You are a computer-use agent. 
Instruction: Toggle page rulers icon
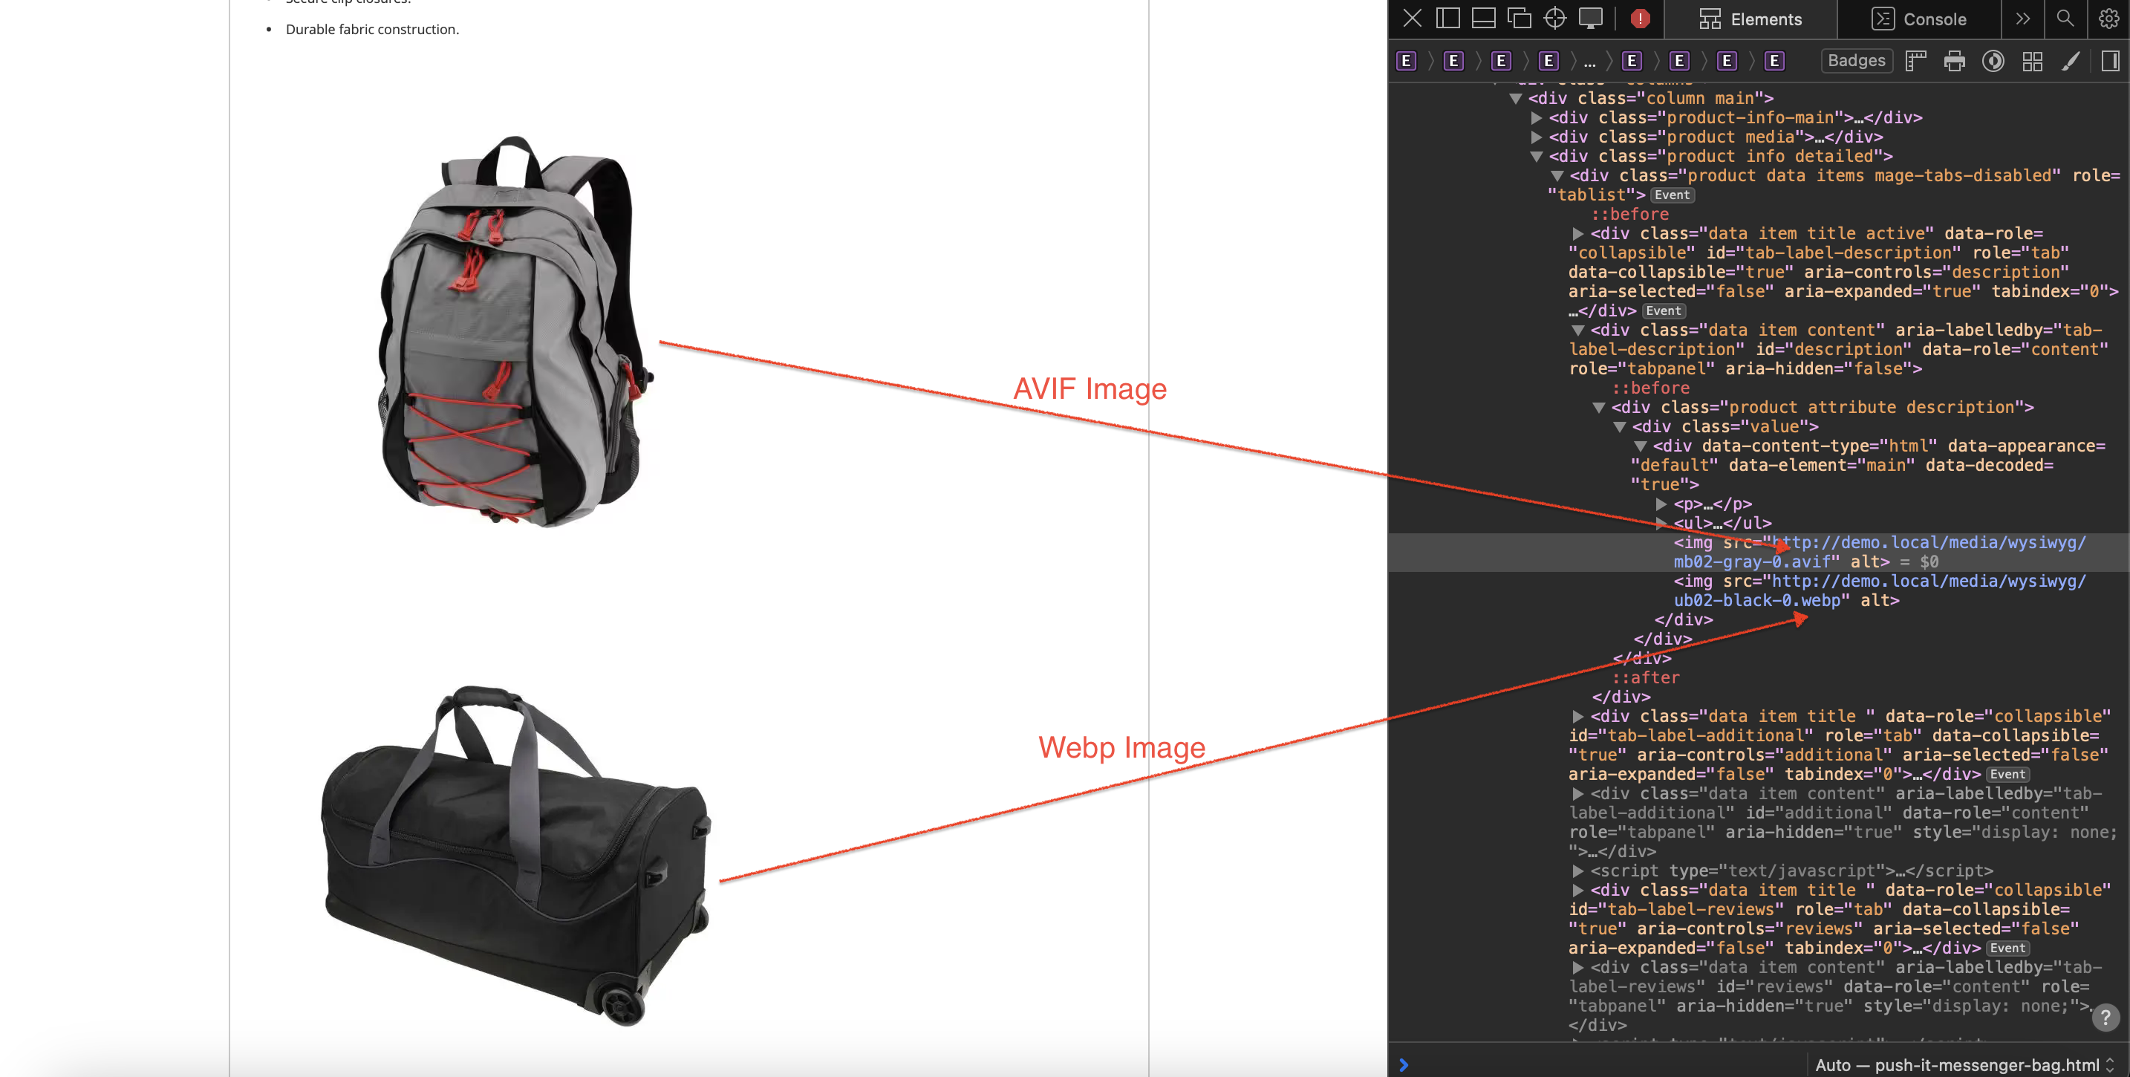(1915, 60)
